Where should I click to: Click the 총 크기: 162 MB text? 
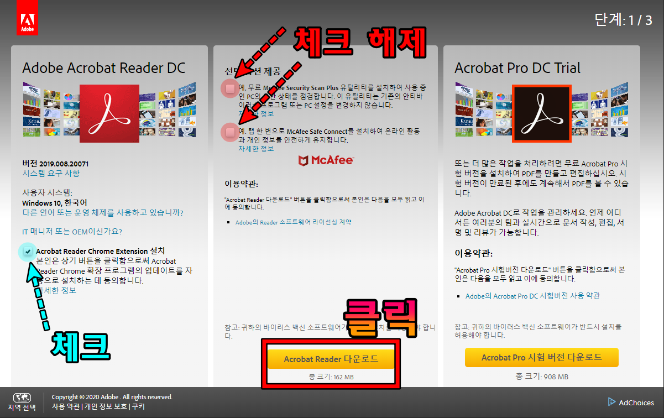331,377
